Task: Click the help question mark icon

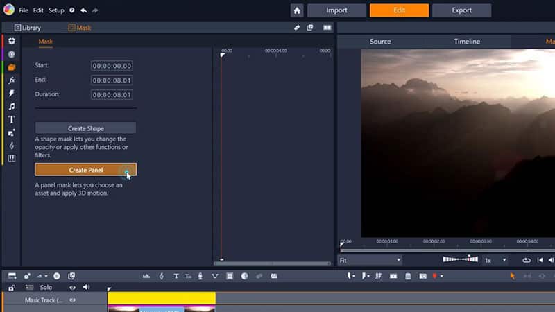Action: (x=72, y=10)
